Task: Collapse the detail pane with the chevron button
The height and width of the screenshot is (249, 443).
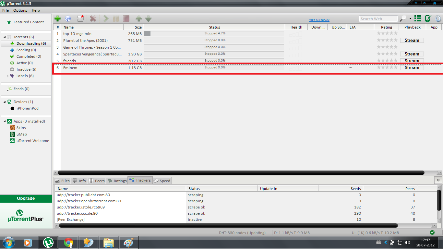Action: point(438,180)
